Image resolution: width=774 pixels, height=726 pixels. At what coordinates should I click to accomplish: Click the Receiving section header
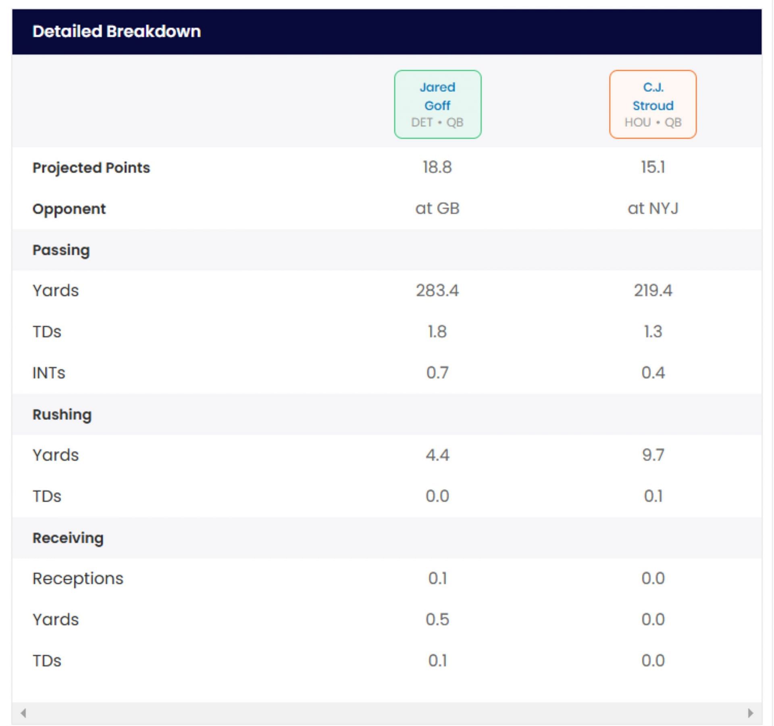(x=68, y=538)
